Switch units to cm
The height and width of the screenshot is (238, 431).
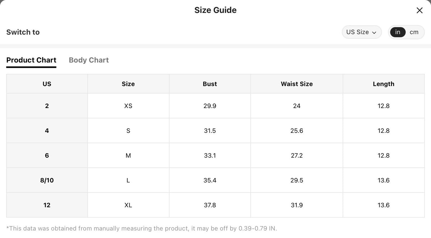tap(414, 32)
